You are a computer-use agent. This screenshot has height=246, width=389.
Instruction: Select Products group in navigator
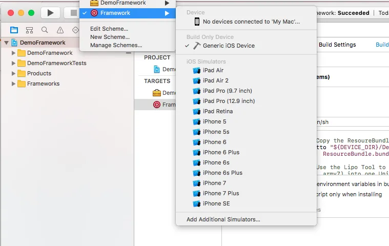[x=39, y=73]
